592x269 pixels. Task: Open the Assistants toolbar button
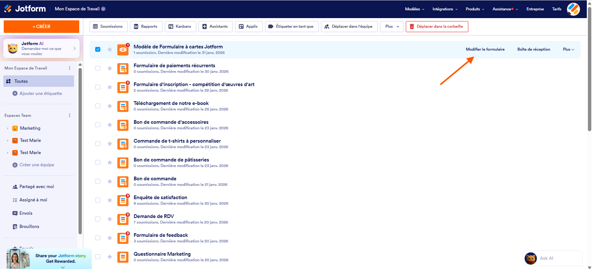pyautogui.click(x=215, y=26)
